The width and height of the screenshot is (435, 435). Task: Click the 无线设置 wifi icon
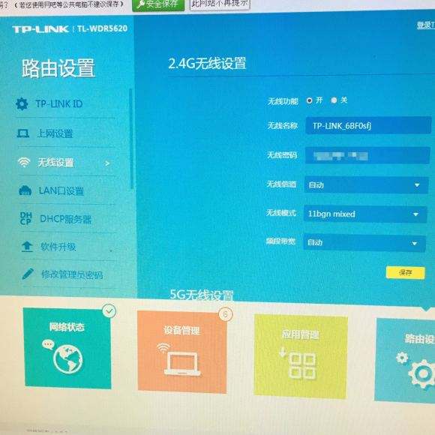point(24,162)
